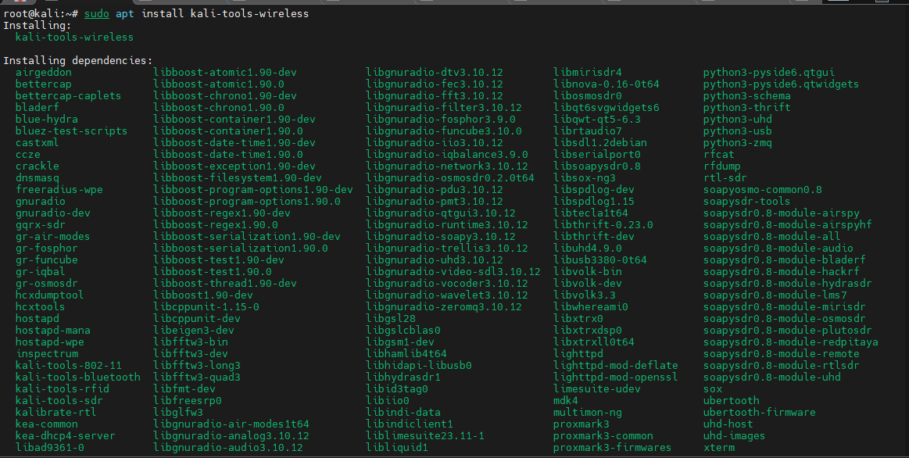The height and width of the screenshot is (458, 909).
Task: Click the word sudo in the command
Action: [97, 13]
